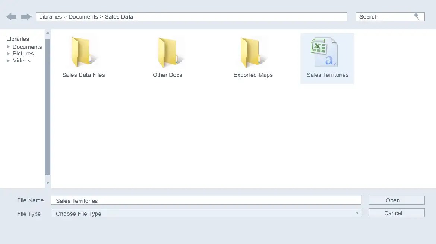Select Documents in the sidebar
Viewport: 436px width, 244px height.
(27, 47)
